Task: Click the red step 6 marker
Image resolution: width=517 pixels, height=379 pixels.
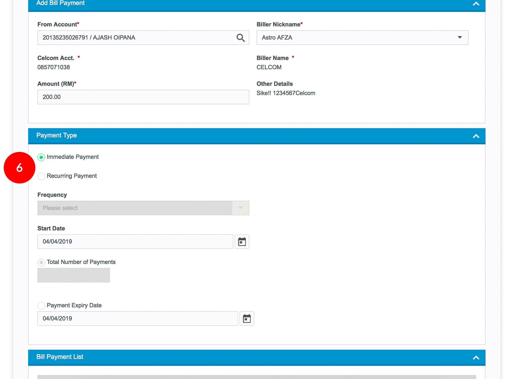Action: (19, 168)
